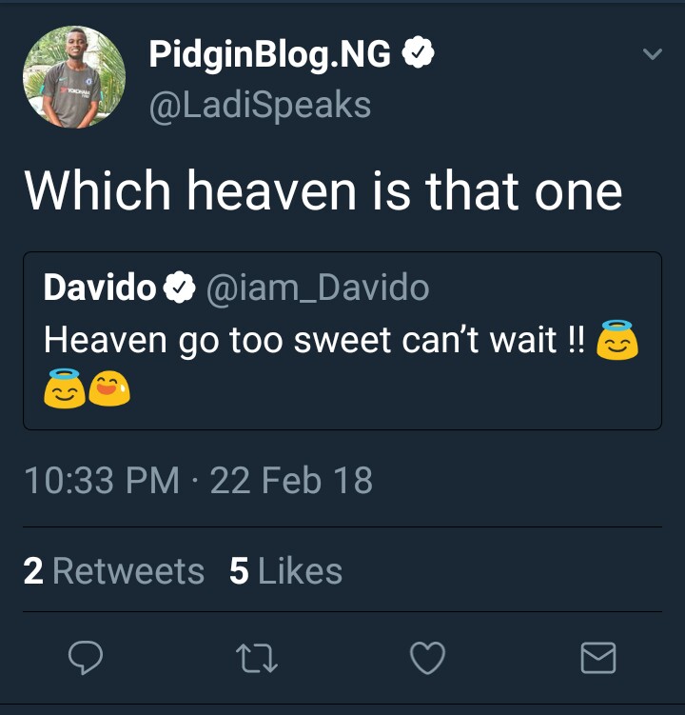The height and width of the screenshot is (715, 685).
Task: Toggle the heart like icon
Action: [427, 657]
